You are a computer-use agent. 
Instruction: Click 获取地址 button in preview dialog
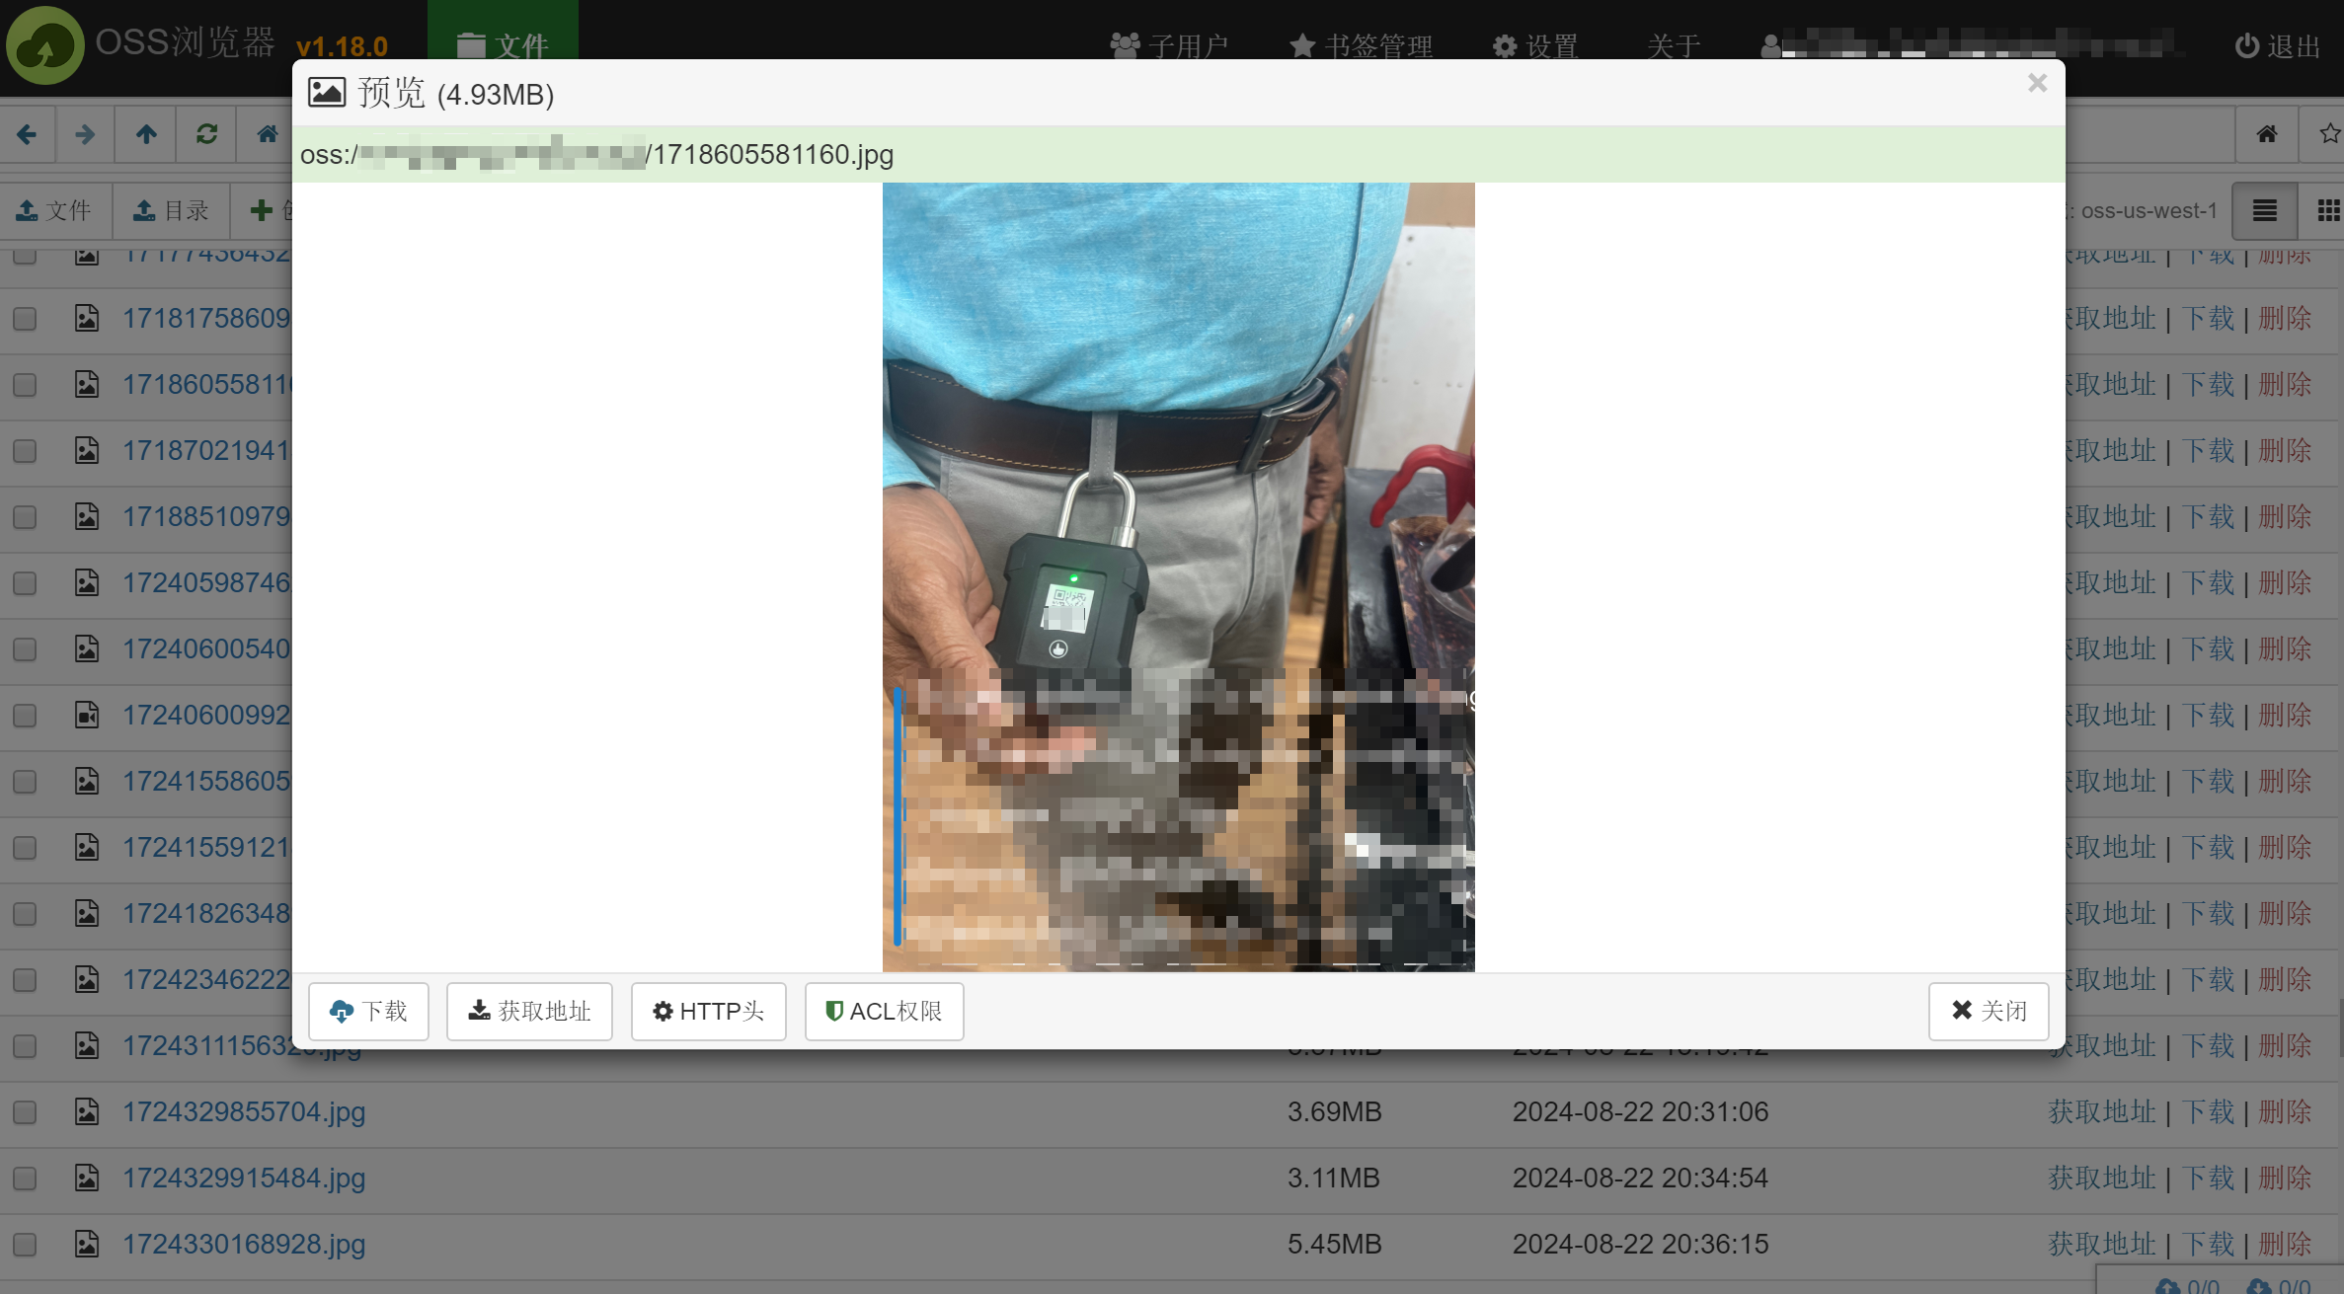529,1011
